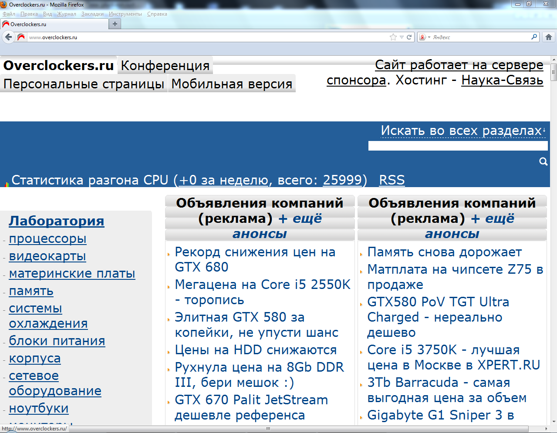Image resolution: width=557 pixels, height=433 pixels.
Task: Open a new tab with plus button
Action: (115, 24)
